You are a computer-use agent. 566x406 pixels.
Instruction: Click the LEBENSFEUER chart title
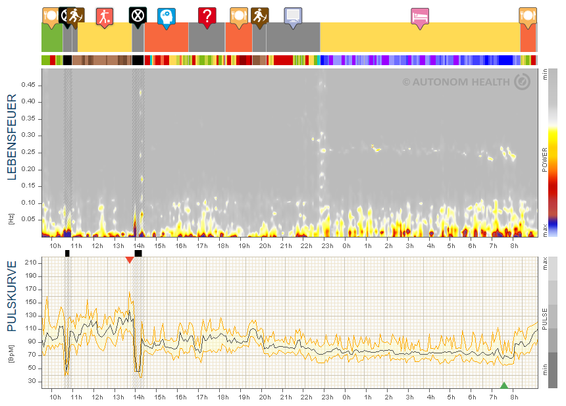tap(12, 138)
